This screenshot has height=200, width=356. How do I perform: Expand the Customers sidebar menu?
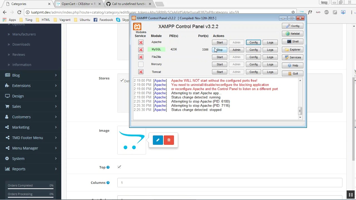(31, 117)
